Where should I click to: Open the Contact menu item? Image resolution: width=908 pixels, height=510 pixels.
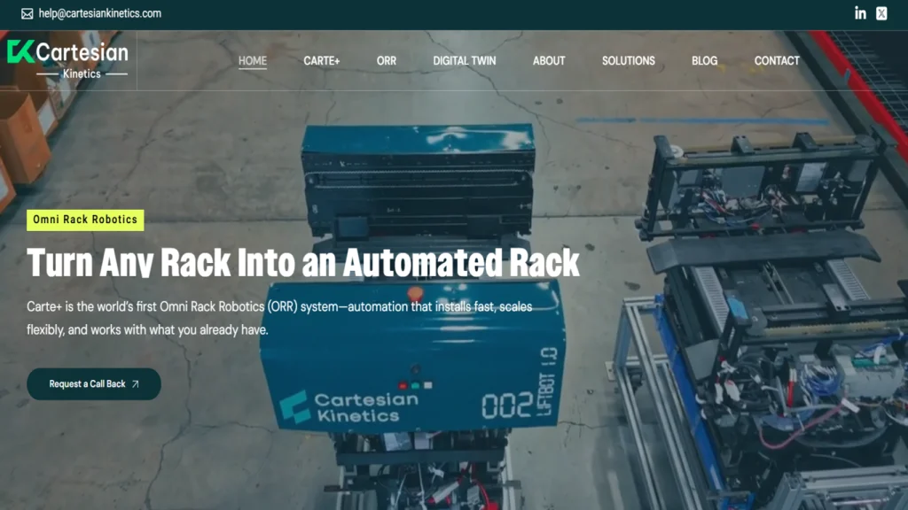pyautogui.click(x=777, y=61)
